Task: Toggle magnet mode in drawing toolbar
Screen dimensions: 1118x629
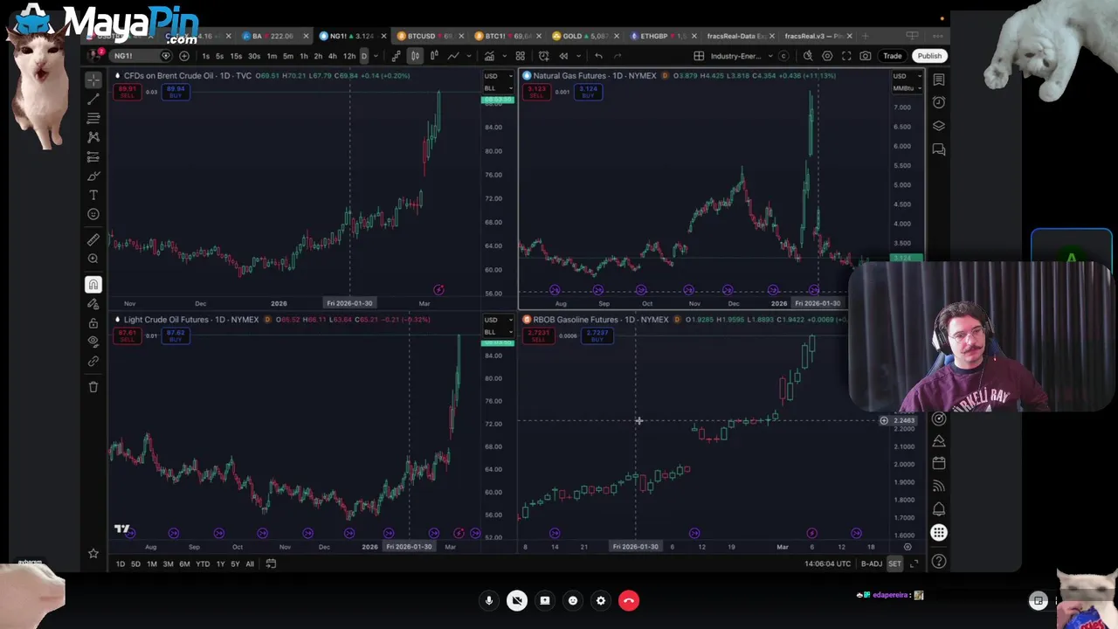Action: [x=93, y=284]
